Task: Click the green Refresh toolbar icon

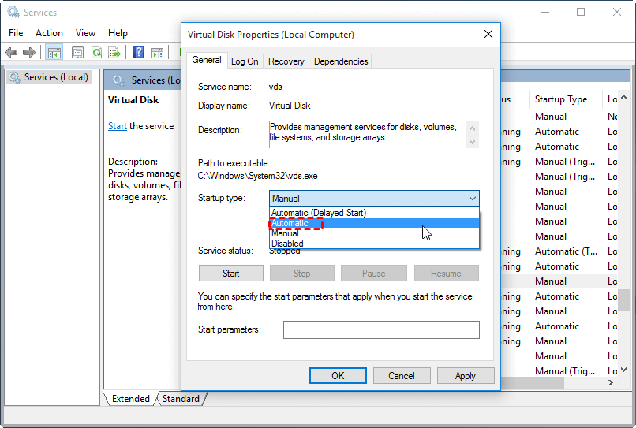Action: [96, 52]
